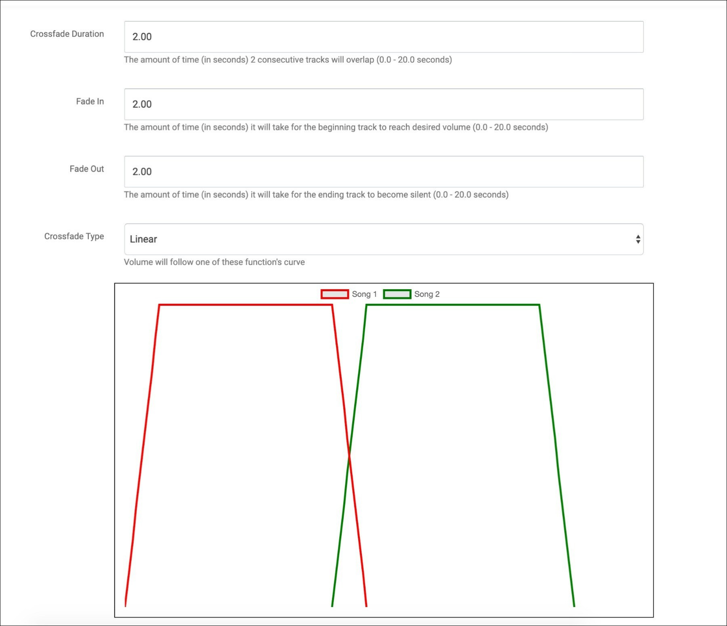Screen dimensions: 727x626
Task: Click the Fade In input field
Action: 384,104
